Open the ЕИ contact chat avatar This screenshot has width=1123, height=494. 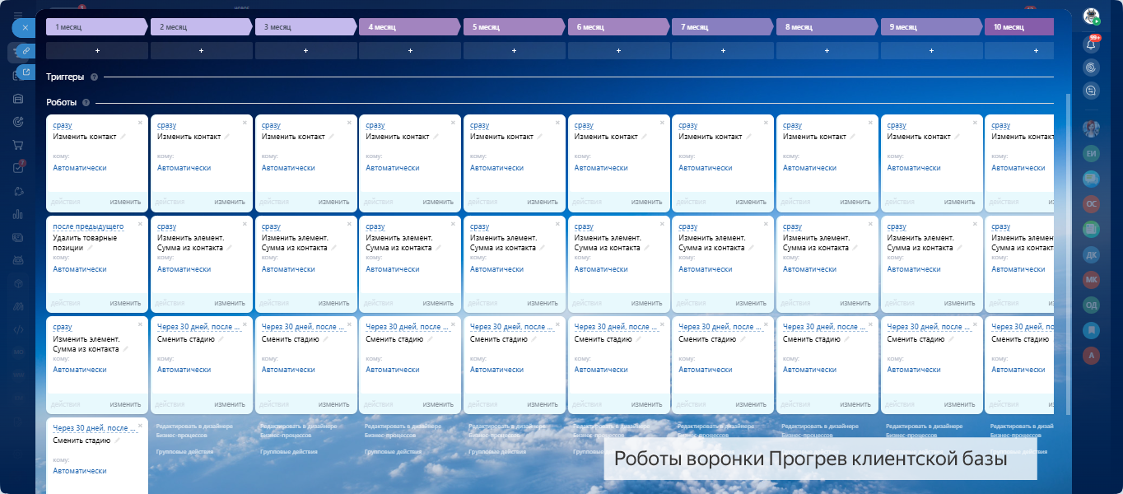(x=1092, y=153)
